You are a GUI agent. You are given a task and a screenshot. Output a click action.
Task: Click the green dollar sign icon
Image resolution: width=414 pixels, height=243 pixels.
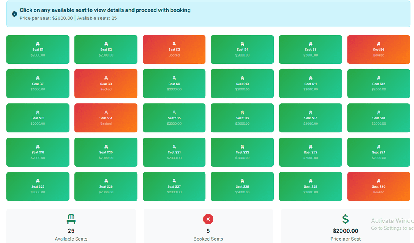(345, 219)
